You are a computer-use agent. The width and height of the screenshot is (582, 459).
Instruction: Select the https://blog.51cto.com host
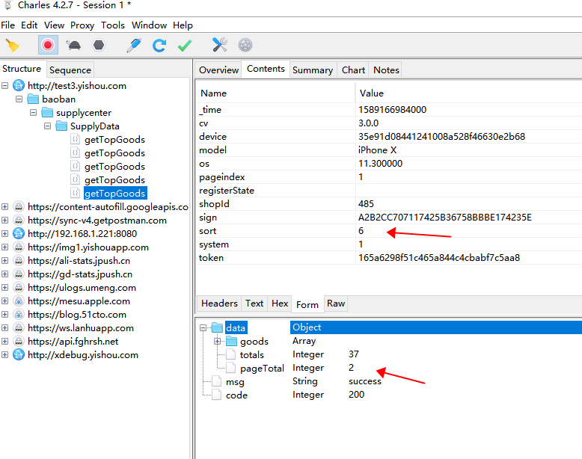pyautogui.click(x=77, y=315)
